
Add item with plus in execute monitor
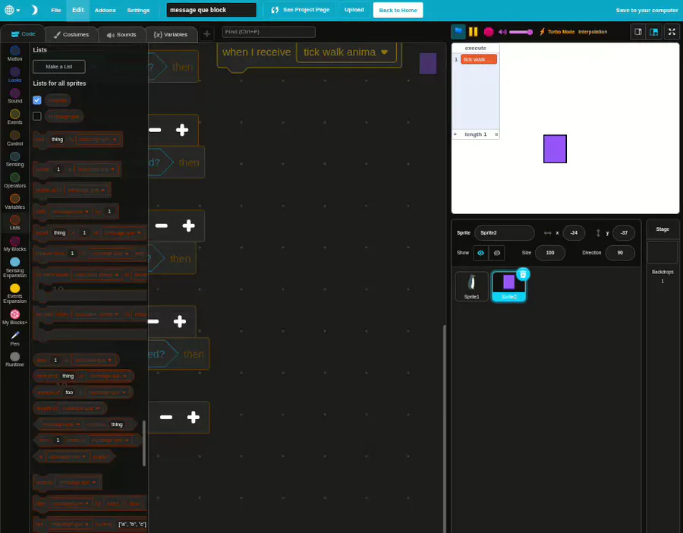[x=455, y=134]
